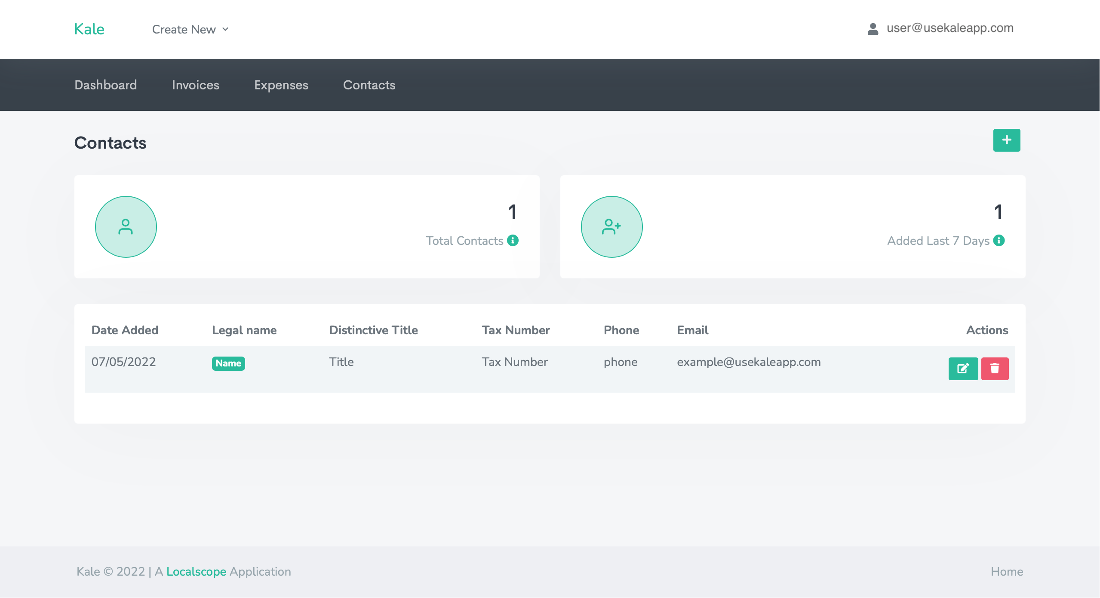Click the Home link in the footer
This screenshot has width=1100, height=598.
[1006, 571]
